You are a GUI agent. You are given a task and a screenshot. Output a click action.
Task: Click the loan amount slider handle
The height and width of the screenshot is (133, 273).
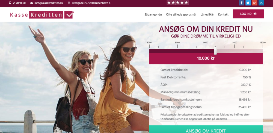pyautogui.click(x=215, y=51)
